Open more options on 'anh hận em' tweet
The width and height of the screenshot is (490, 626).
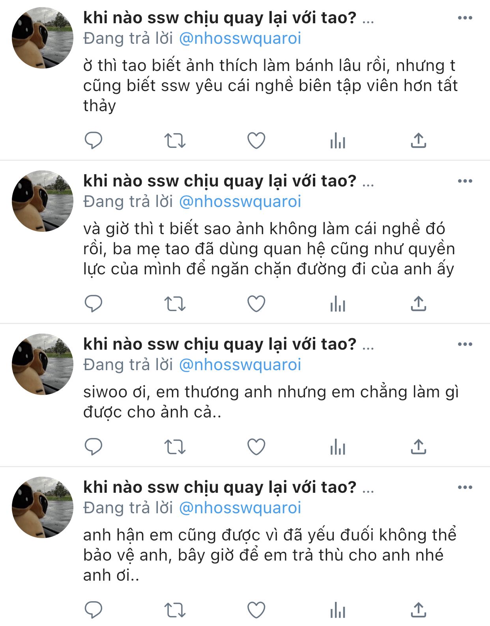click(x=465, y=487)
